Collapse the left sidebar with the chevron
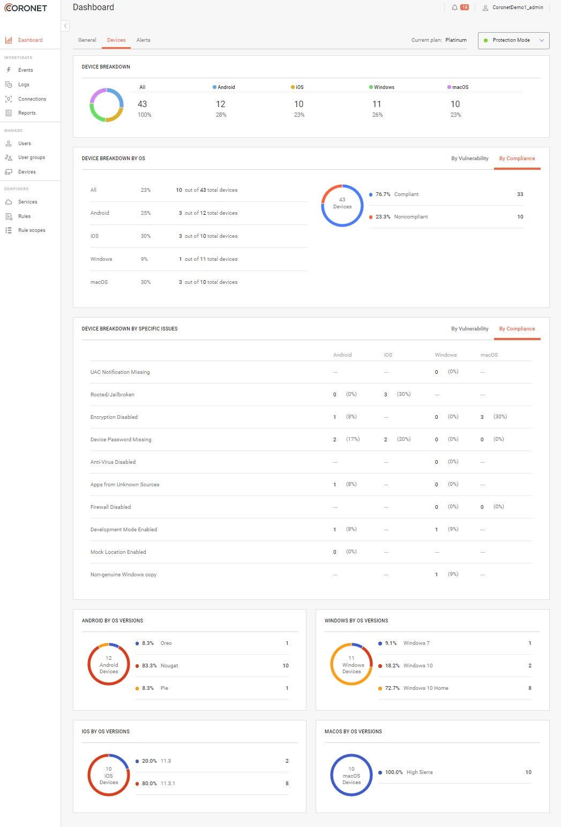The height and width of the screenshot is (827, 561). pos(65,25)
